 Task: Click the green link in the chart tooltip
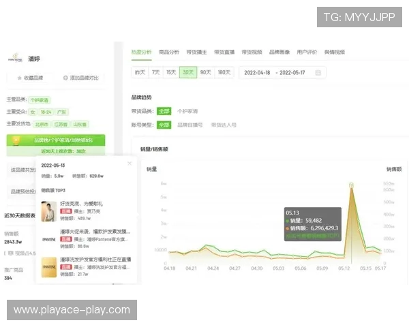tap(313, 236)
